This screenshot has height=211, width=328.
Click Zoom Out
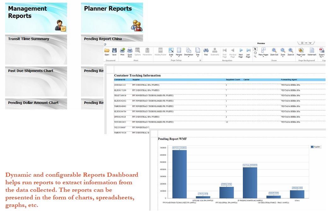coord(274,52)
